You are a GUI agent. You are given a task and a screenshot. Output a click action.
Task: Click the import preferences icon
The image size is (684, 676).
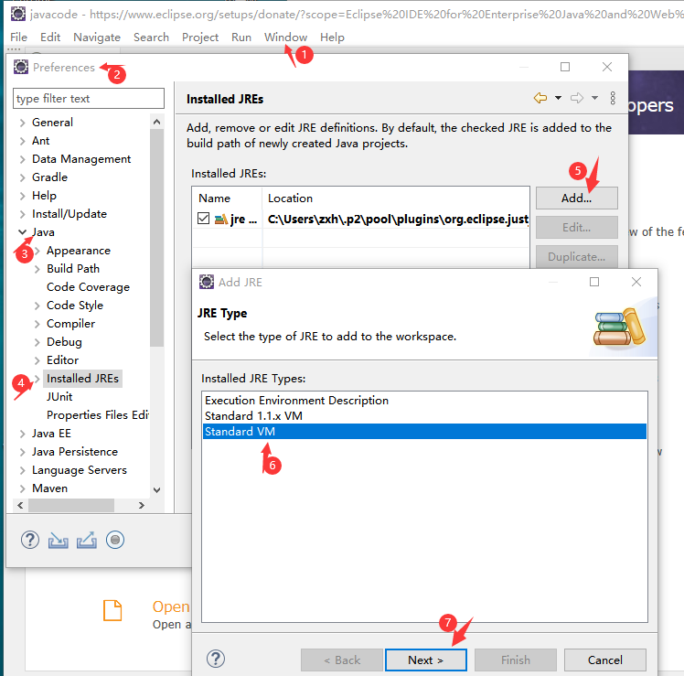pyautogui.click(x=58, y=541)
